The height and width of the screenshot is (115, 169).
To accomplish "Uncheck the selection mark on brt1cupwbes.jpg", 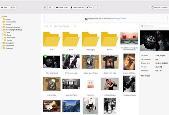I will [65, 56].
